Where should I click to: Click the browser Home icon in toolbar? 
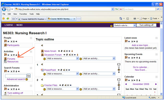pyautogui.click(x=121, y=18)
